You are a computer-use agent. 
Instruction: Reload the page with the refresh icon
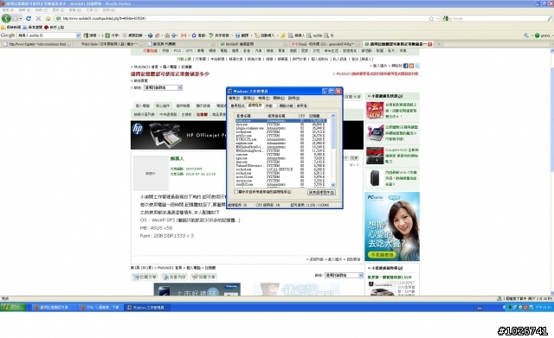(x=29, y=18)
